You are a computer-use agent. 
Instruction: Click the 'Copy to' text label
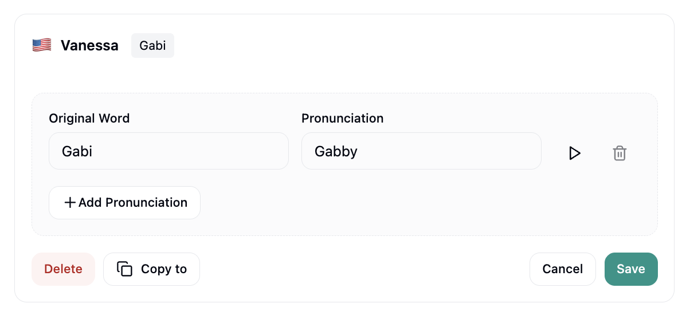[x=164, y=269]
